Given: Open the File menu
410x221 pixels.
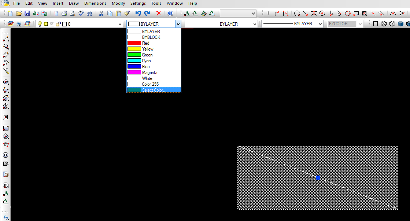Looking at the screenshot, I should tap(16, 3).
